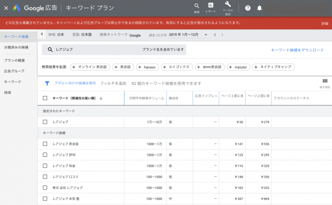
Task: Add the mytutor suggestion chip
Action: pos(238,67)
